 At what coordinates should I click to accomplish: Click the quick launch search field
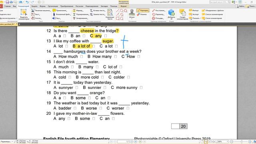click(220, 2)
